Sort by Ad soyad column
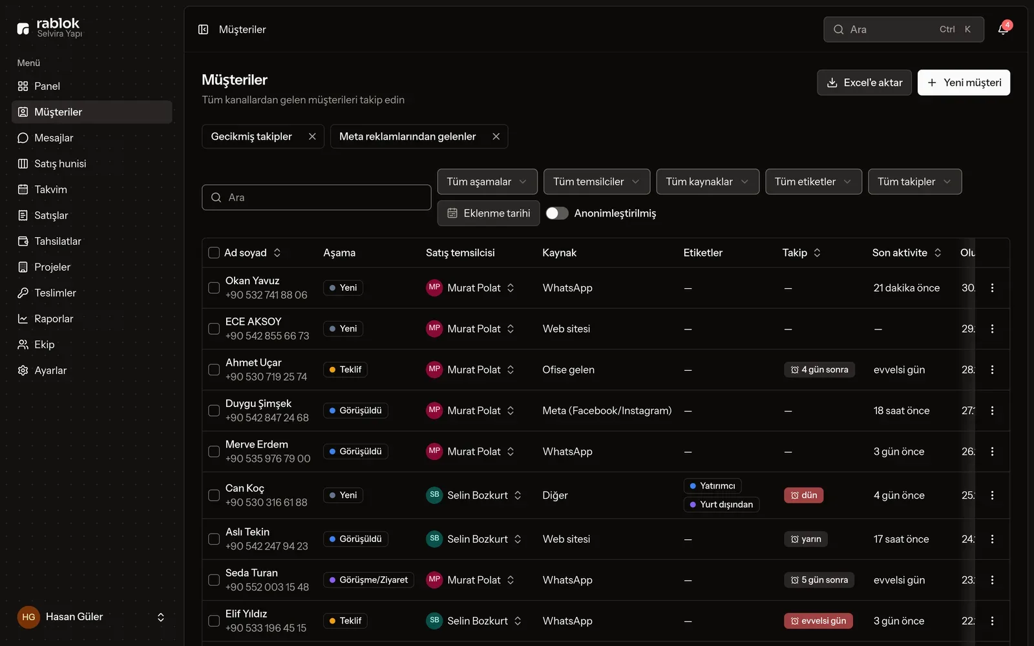1034x646 pixels. [x=252, y=253]
